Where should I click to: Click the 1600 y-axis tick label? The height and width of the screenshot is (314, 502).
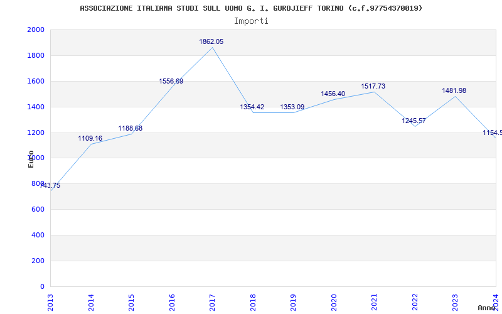pyautogui.click(x=36, y=81)
